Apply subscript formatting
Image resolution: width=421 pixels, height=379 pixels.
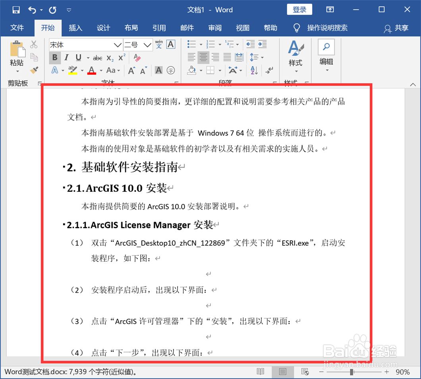(110, 58)
